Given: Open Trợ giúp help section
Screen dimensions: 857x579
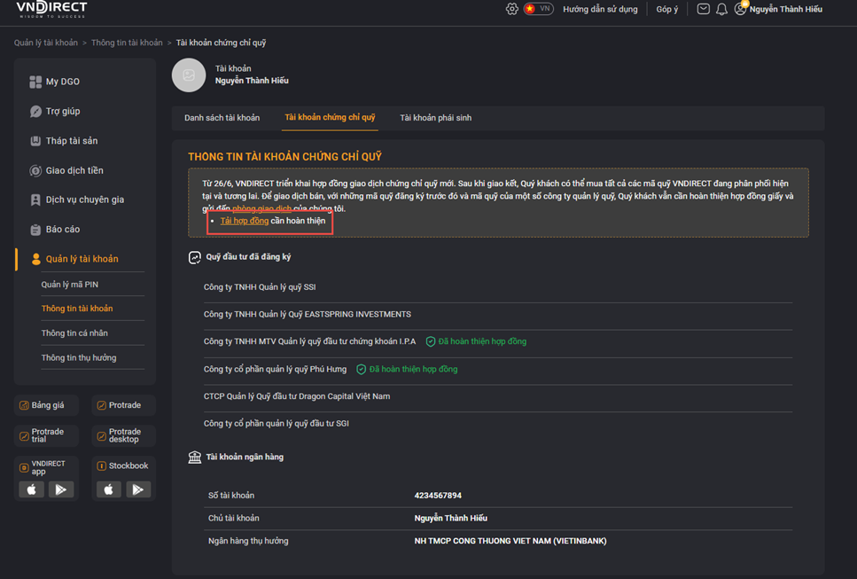Looking at the screenshot, I should 55,111.
